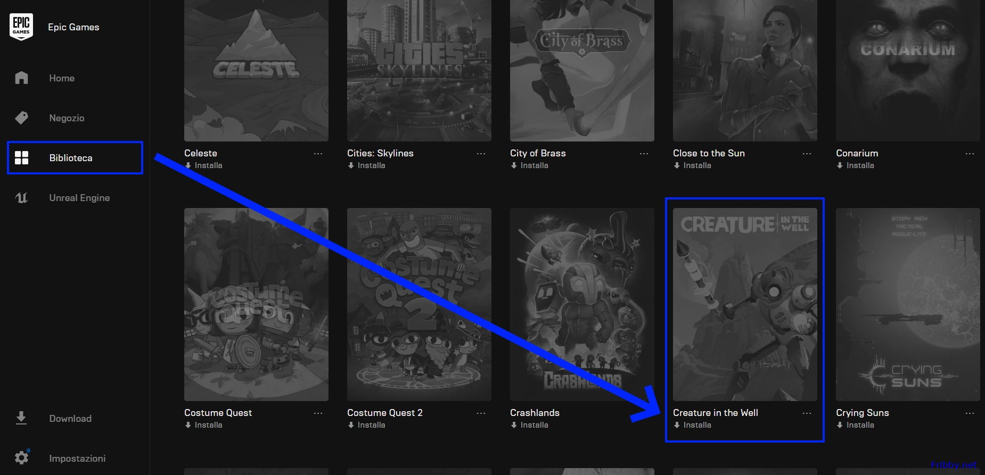This screenshot has width=985, height=475.
Task: Go to Negozio in the sidebar
Action: [67, 118]
